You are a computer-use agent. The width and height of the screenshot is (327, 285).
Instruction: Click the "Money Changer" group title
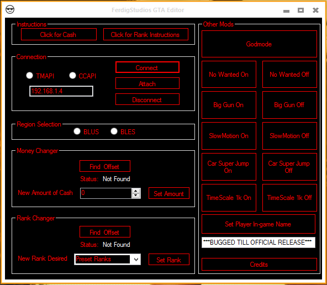[38, 151]
